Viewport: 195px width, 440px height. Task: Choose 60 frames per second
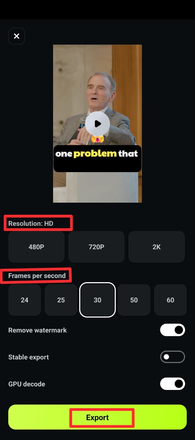coord(170,300)
